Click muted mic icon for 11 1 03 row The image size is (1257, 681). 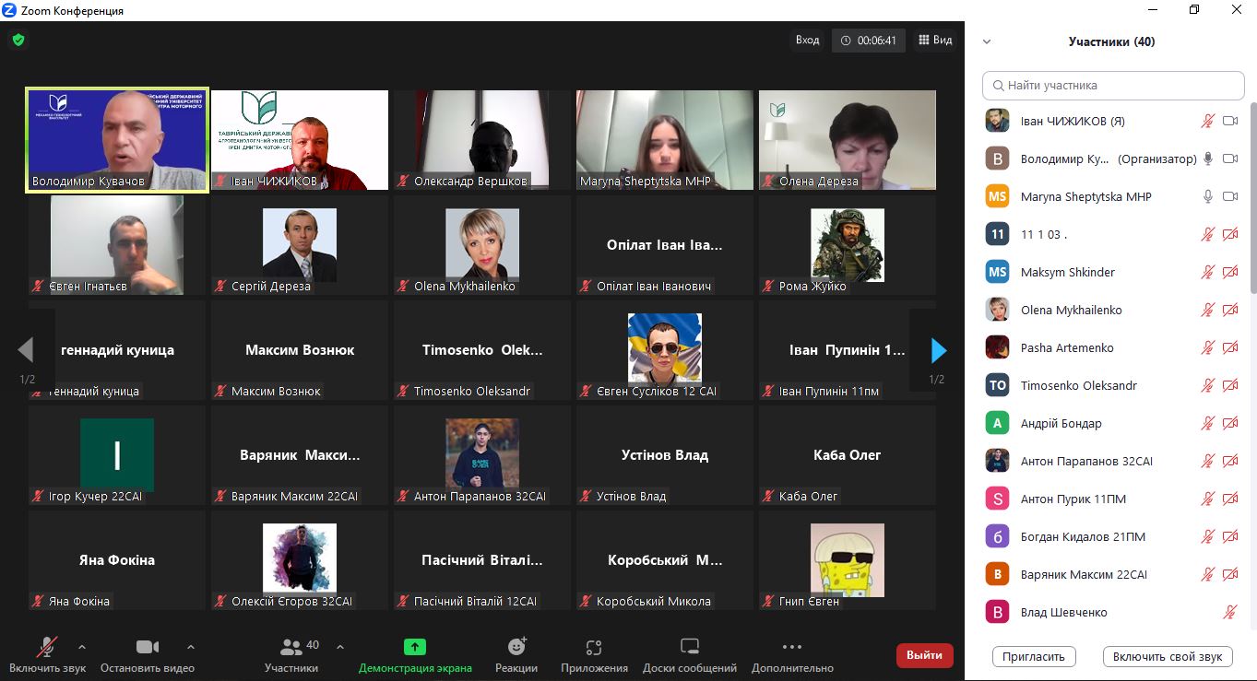pyautogui.click(x=1207, y=234)
